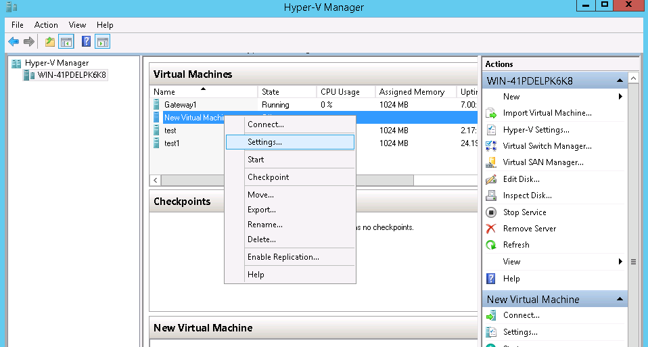Select the Gateway1 virtual machine row
Image resolution: width=648 pixels, height=347 pixels.
[313, 105]
